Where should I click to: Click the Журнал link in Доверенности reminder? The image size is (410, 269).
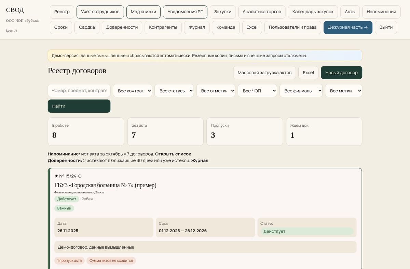[200, 160]
